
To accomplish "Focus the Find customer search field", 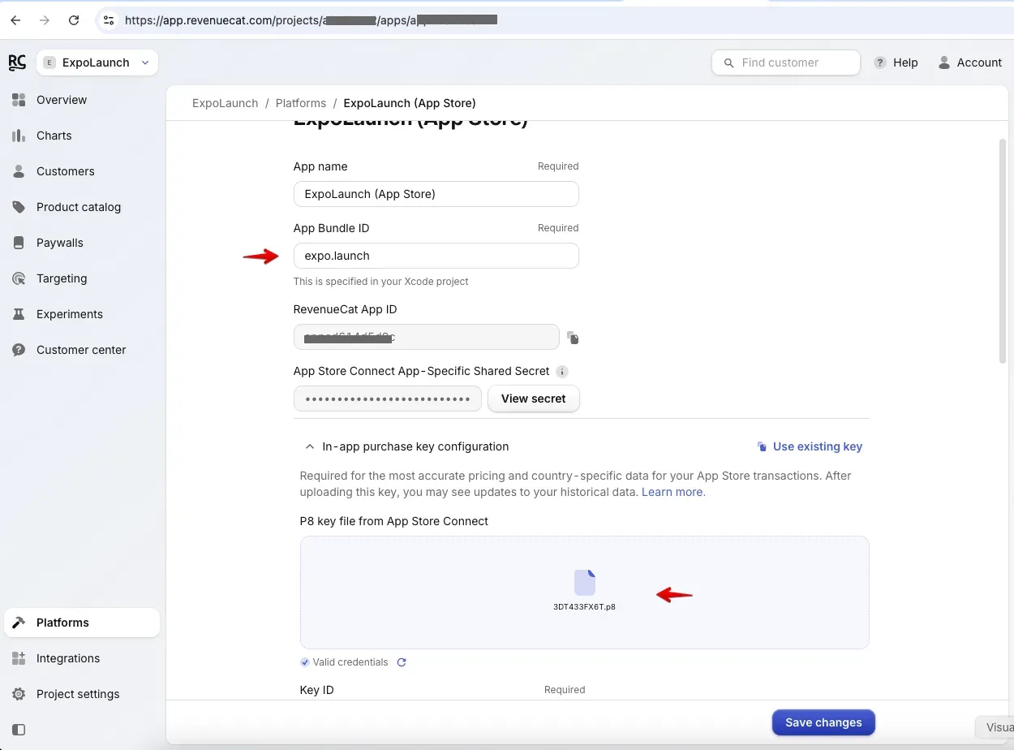I will tap(786, 62).
